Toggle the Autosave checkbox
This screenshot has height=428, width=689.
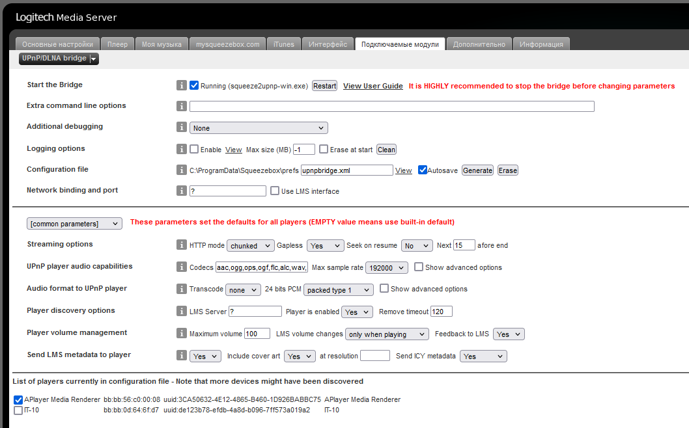tap(422, 170)
